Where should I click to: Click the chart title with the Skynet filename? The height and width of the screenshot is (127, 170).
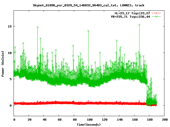pos(89,5)
